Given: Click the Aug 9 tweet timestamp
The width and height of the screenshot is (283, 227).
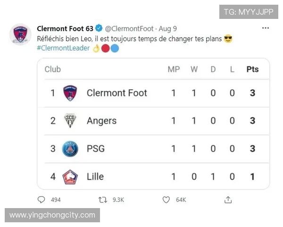Looking at the screenshot, I should [167, 28].
